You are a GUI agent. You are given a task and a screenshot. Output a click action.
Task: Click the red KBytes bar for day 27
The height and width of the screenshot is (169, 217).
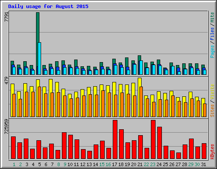click(x=178, y=156)
